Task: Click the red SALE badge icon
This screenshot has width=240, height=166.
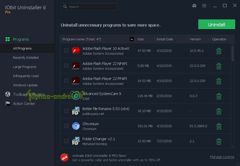Action: click(64, 157)
